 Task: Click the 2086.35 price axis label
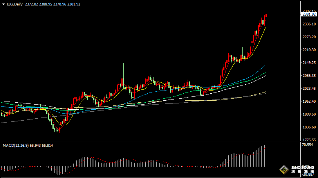(x=309, y=76)
